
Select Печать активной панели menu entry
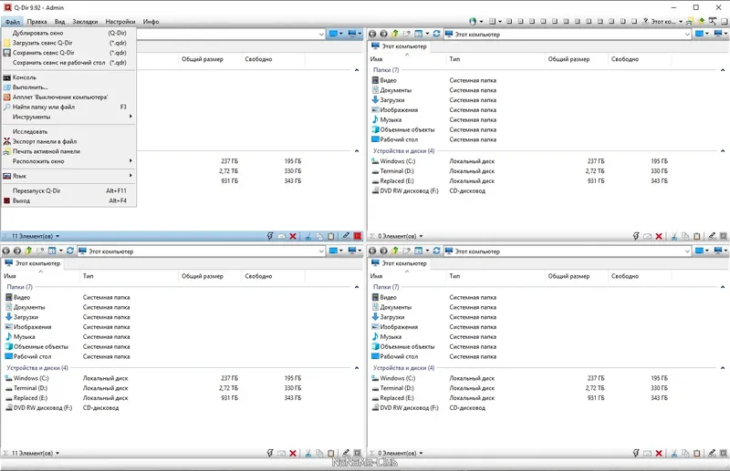pos(68,151)
